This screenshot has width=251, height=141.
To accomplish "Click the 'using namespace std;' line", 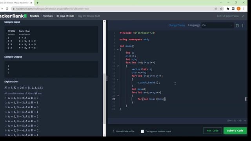I will (x=134, y=40).
